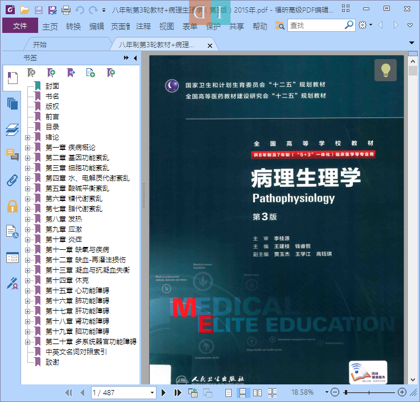The width and height of the screenshot is (420, 402).
Task: Expand all bookmarks double arrow button
Action: pos(126,58)
